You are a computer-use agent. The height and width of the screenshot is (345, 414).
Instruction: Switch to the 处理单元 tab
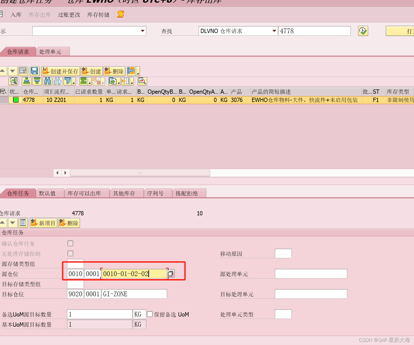pos(53,52)
